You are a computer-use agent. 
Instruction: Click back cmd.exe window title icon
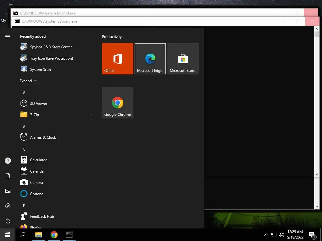pyautogui.click(x=16, y=13)
